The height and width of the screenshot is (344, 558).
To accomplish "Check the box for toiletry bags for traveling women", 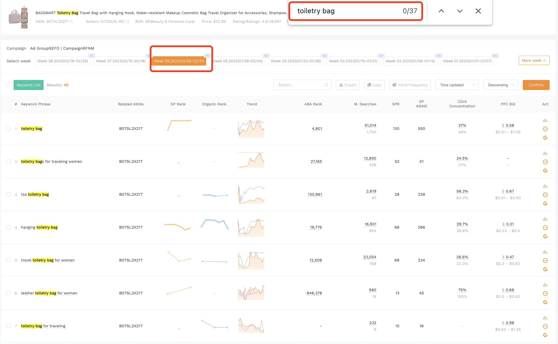I will 9,161.
